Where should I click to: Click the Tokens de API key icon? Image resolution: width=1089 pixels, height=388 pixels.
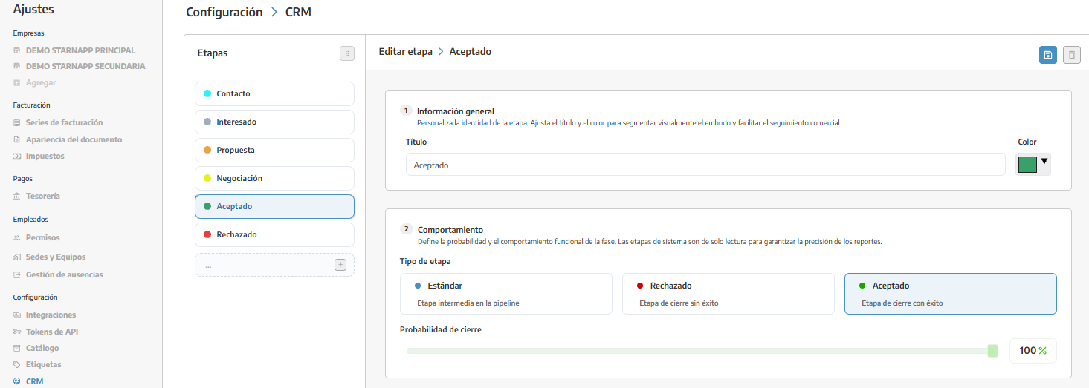(x=17, y=332)
